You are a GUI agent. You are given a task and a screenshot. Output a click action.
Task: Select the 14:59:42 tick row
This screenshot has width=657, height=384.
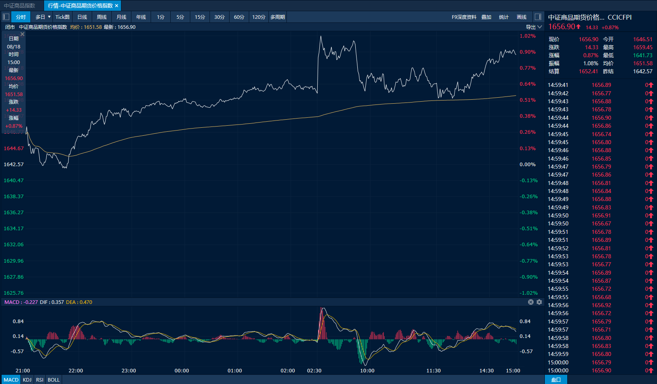[601, 93]
